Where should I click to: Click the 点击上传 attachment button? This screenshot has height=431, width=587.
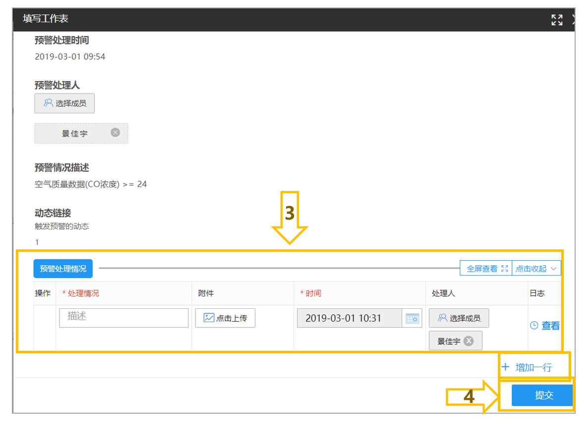(225, 318)
